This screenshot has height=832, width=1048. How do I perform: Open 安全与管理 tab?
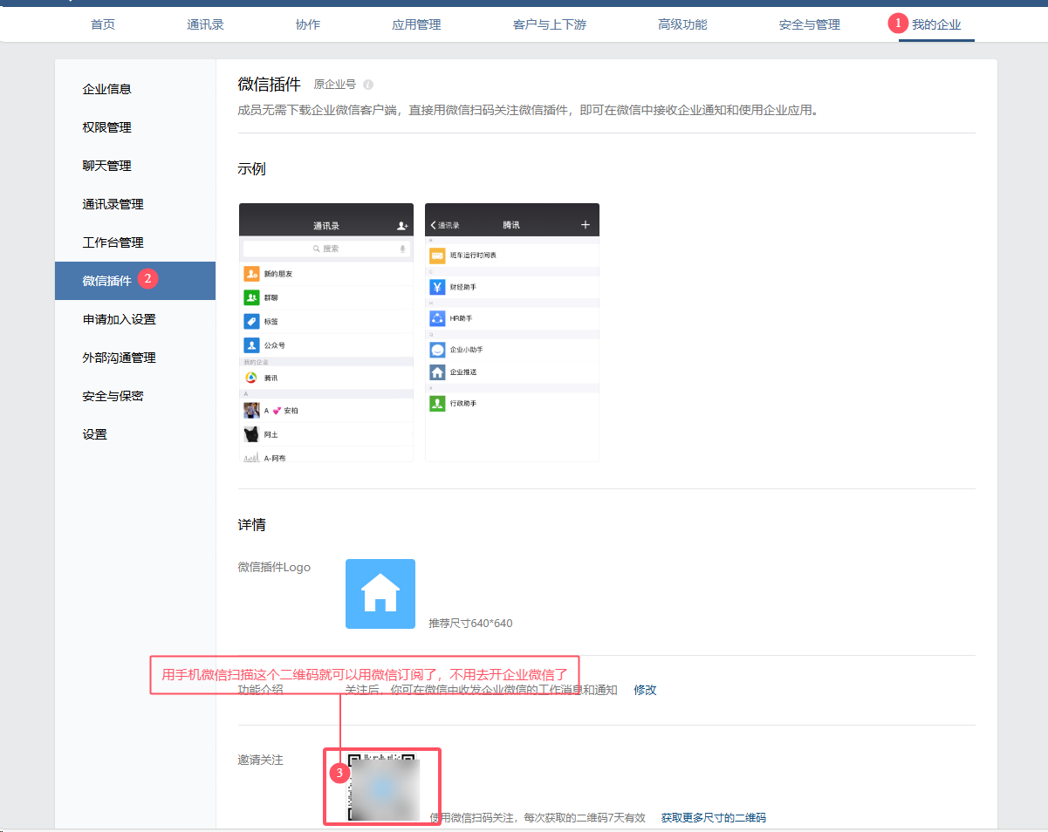[x=810, y=24]
